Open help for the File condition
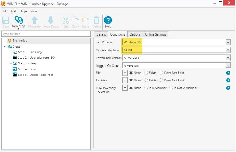 [228, 73]
